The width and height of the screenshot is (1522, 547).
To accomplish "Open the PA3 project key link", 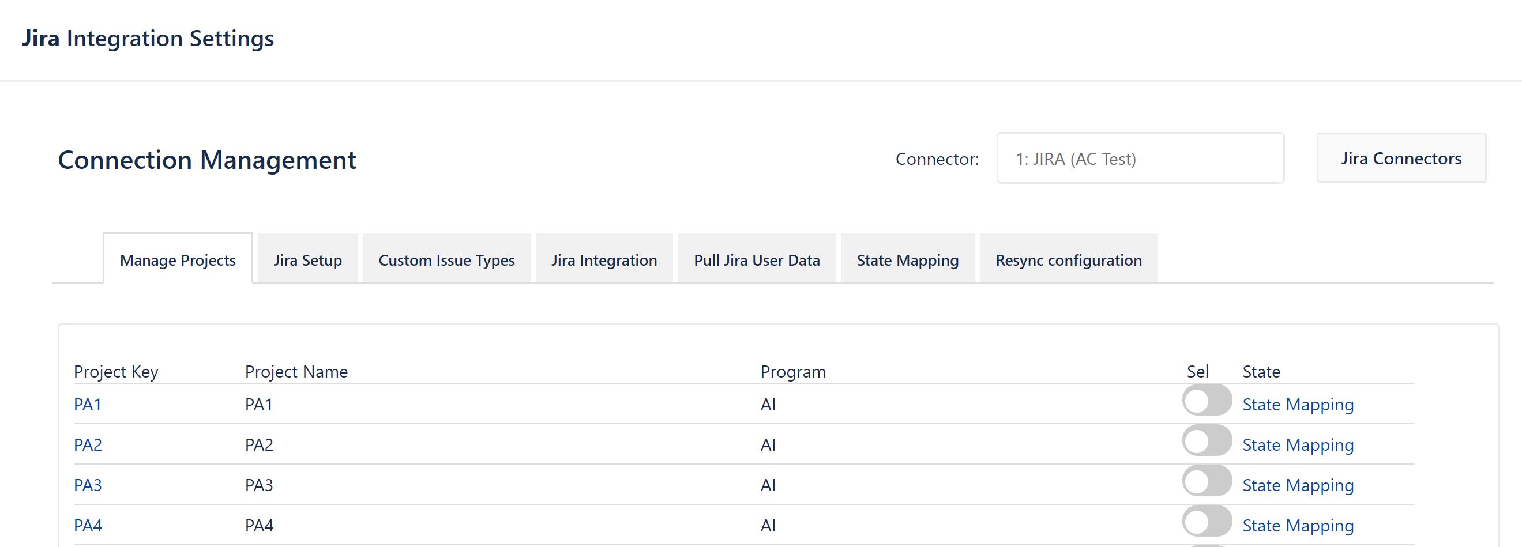I will (88, 485).
